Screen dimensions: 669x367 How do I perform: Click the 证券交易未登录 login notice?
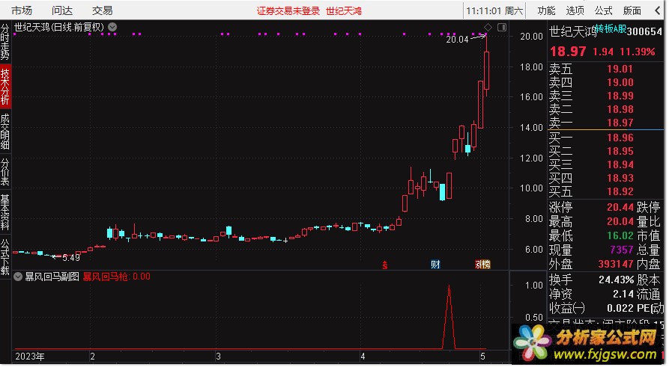tap(288, 10)
